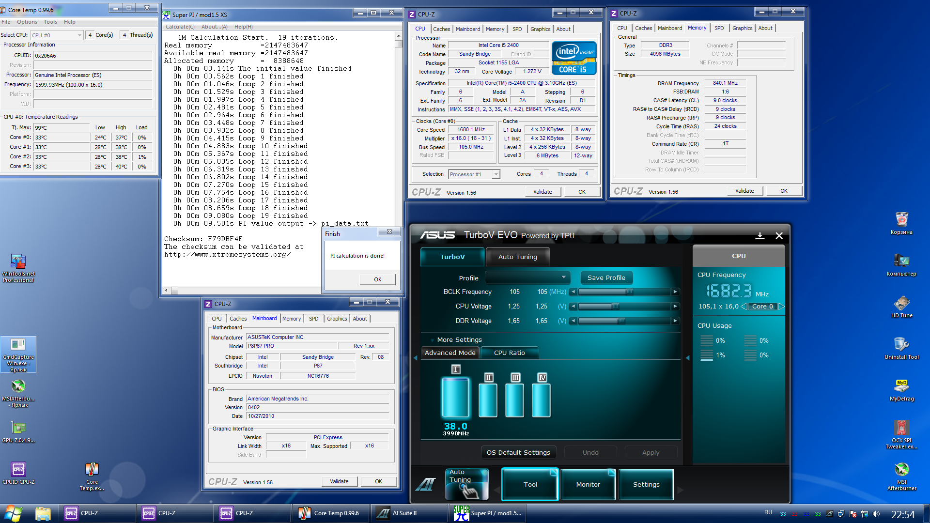
Task: Click OK in the Finish dialog
Action: (377, 279)
